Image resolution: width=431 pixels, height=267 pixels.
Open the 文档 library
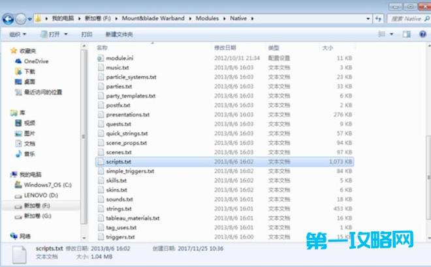tap(29, 144)
